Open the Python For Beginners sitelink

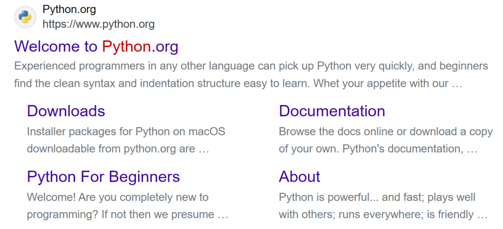tap(103, 177)
